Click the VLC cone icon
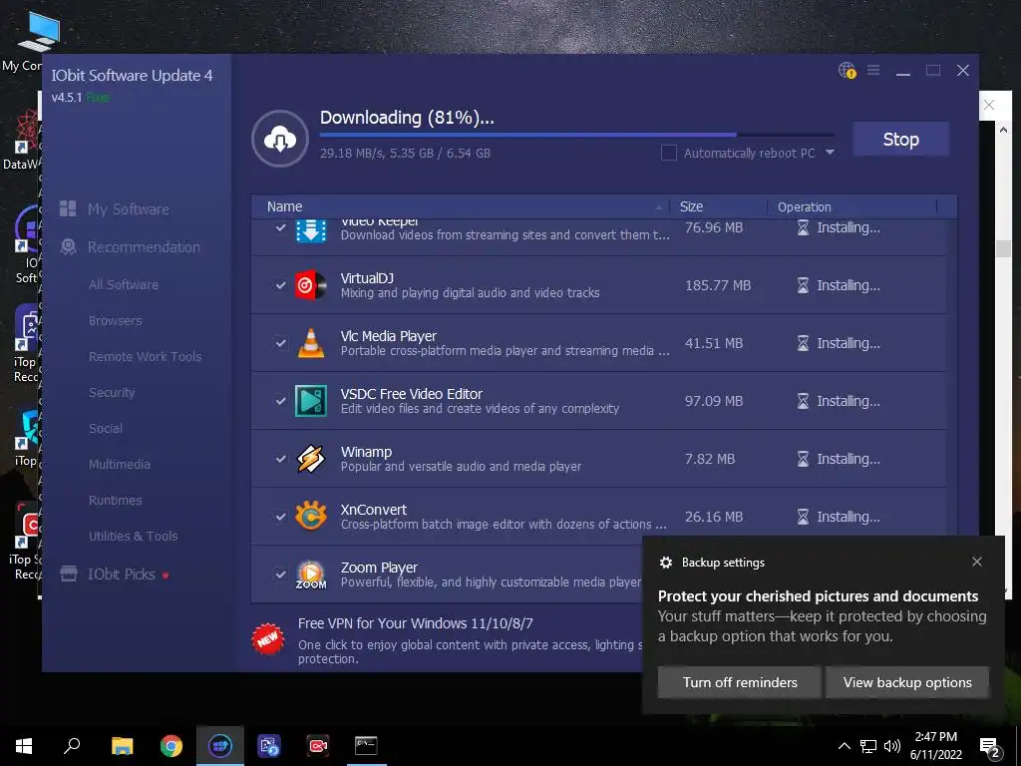Image resolution: width=1021 pixels, height=766 pixels. 311,343
